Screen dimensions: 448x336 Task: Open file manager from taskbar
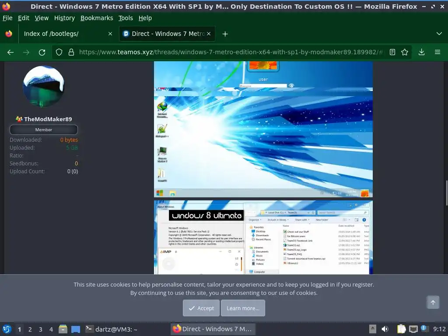point(63,329)
